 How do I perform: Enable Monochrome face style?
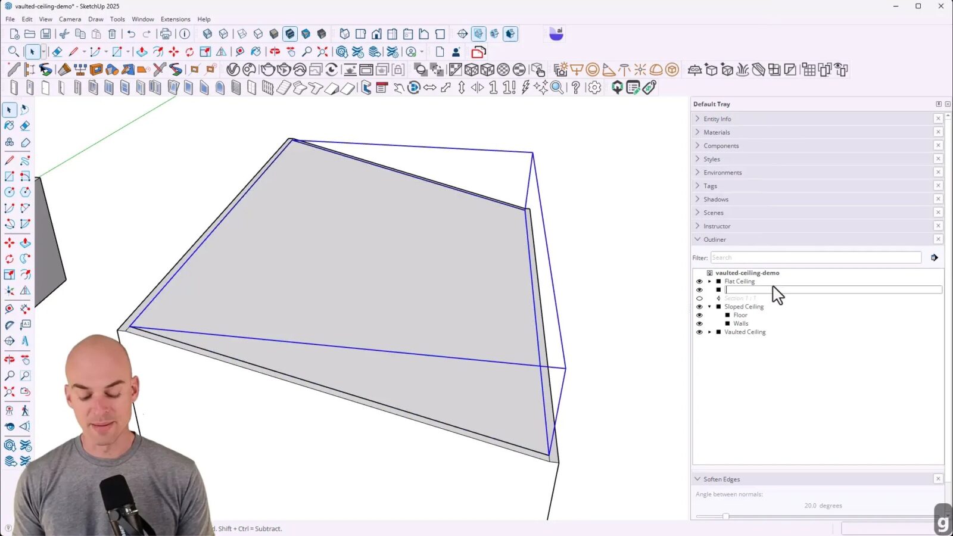[322, 34]
